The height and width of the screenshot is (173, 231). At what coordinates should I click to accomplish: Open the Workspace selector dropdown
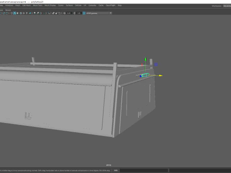[227, 6]
